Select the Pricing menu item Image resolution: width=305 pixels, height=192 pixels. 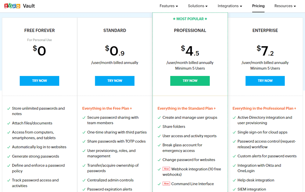click(258, 6)
